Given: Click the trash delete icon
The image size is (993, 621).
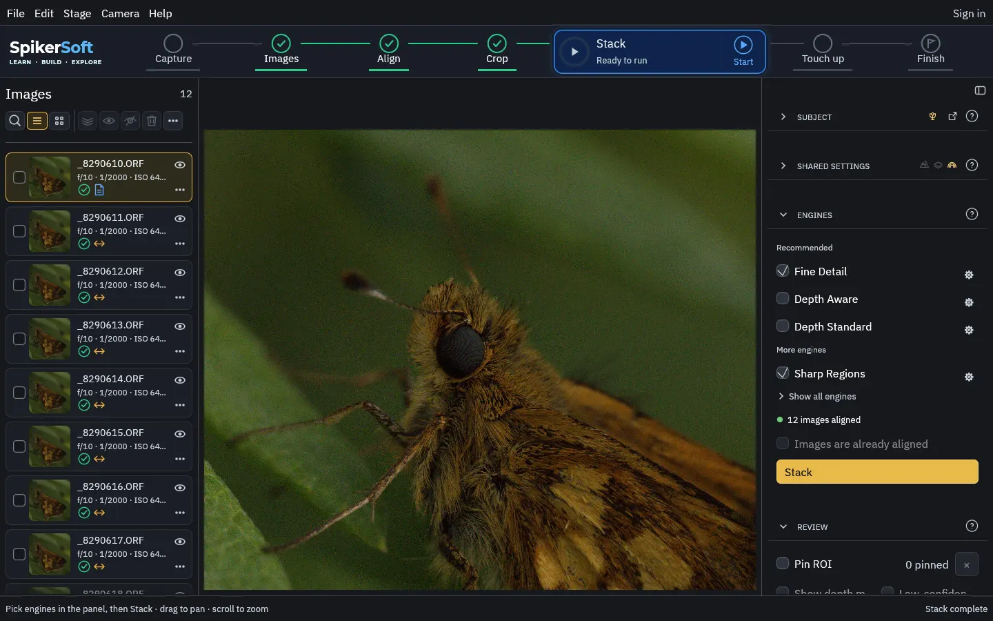Looking at the screenshot, I should click(x=152, y=121).
